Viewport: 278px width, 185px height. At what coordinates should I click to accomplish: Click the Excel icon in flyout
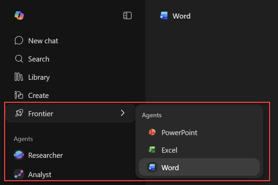click(152, 150)
